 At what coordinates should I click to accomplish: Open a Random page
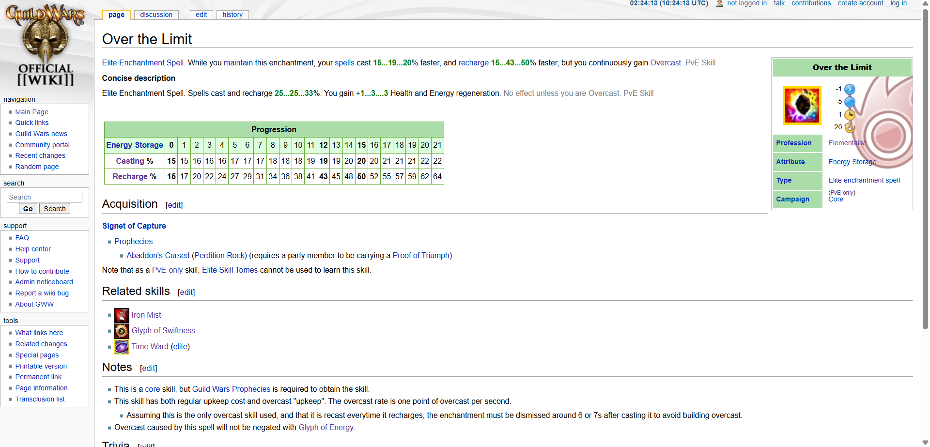click(37, 167)
